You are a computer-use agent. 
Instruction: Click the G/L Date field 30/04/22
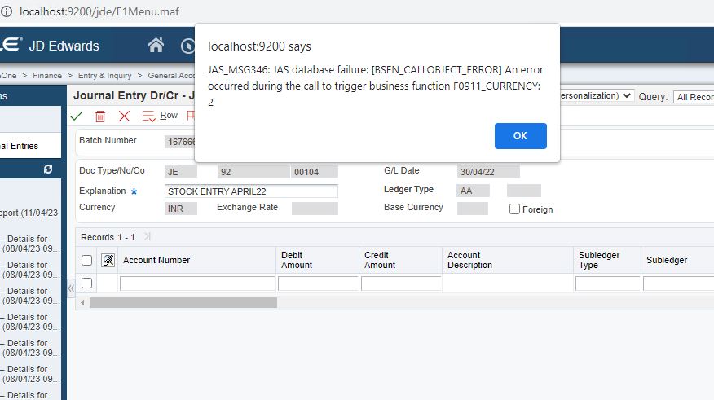[488, 172]
